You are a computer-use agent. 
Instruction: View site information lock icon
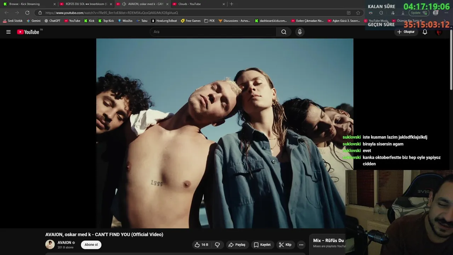40,13
